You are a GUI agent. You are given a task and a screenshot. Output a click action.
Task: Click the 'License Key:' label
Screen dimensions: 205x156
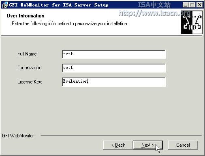[30, 82]
